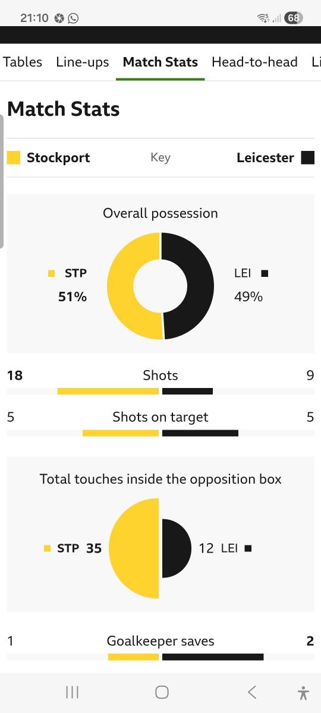The width and height of the screenshot is (321, 713).
Task: Tap the Android back arrow icon
Action: [x=251, y=692]
